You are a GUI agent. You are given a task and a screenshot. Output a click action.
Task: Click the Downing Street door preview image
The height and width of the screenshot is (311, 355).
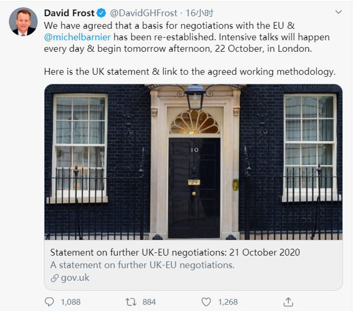coord(193,162)
